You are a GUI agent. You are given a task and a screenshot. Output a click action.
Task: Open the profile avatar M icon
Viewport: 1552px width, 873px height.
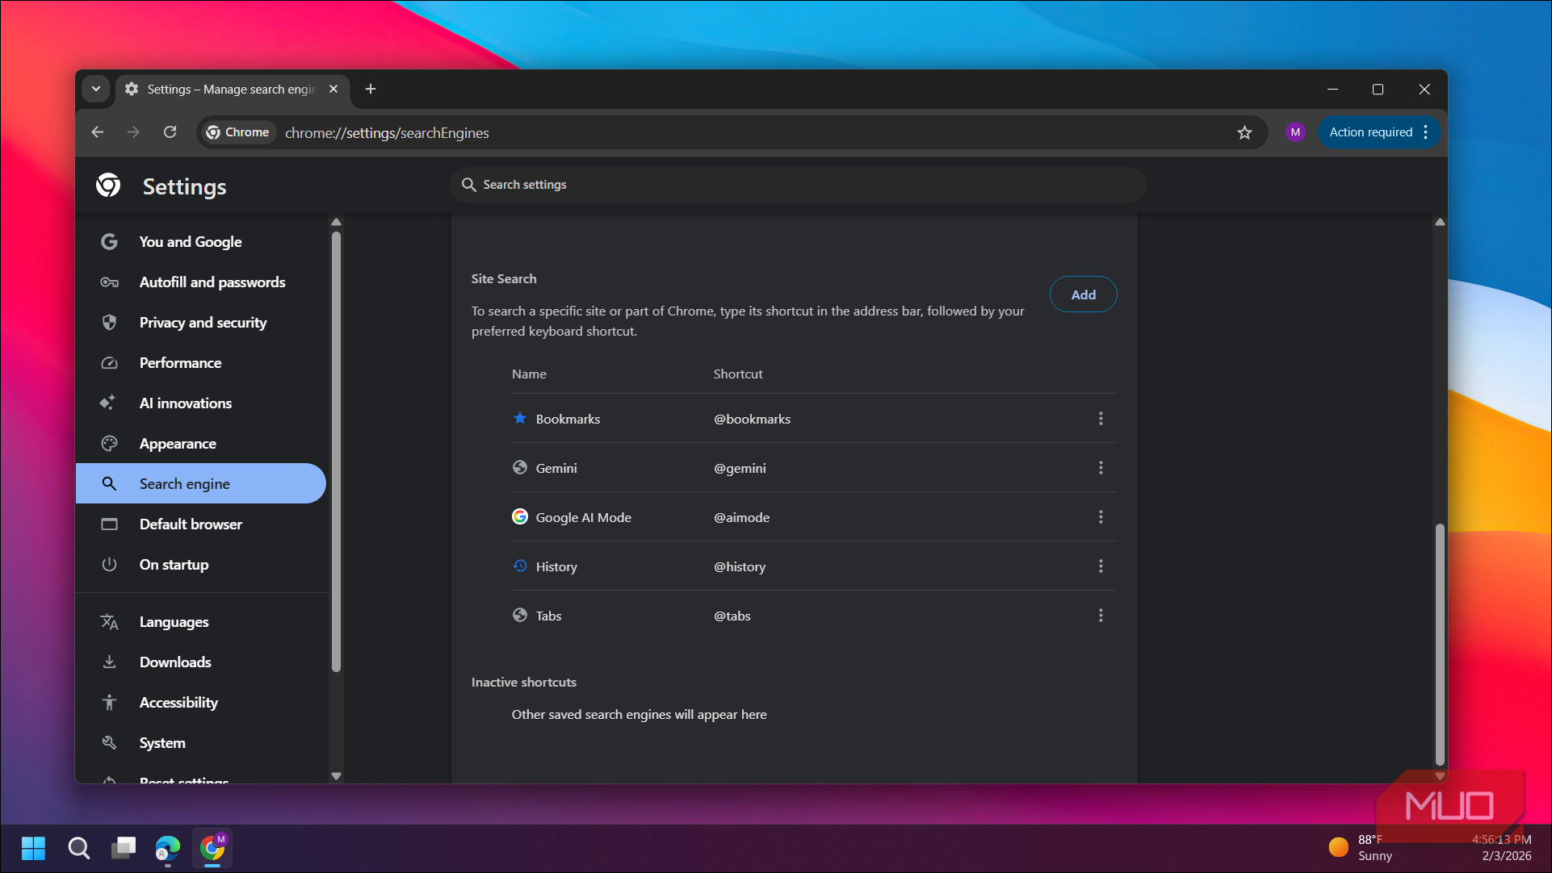pyautogui.click(x=1295, y=132)
